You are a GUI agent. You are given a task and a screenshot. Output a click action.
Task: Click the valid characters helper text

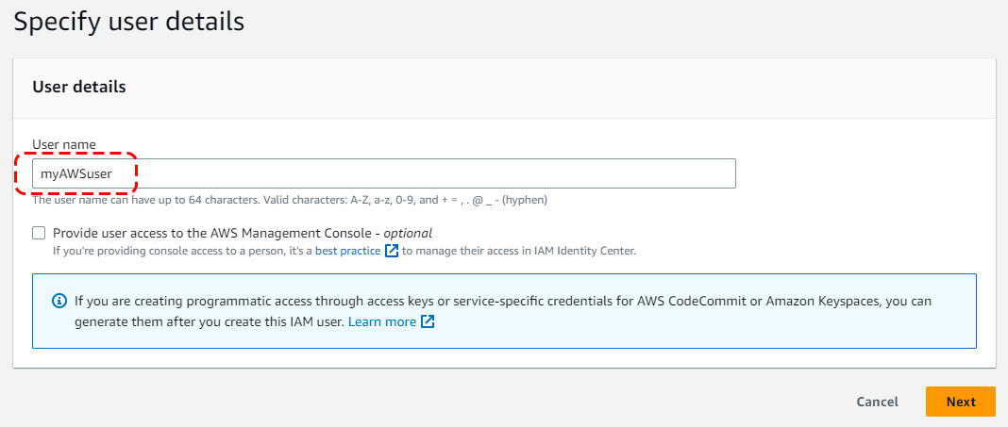click(x=290, y=200)
